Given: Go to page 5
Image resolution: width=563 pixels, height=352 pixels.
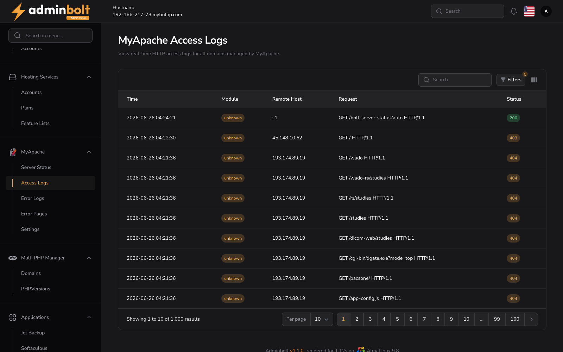Looking at the screenshot, I should (397, 319).
